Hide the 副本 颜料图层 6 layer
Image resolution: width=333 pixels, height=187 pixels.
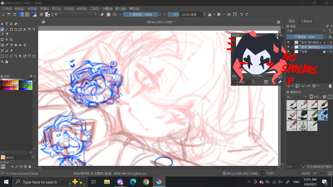[288, 42]
